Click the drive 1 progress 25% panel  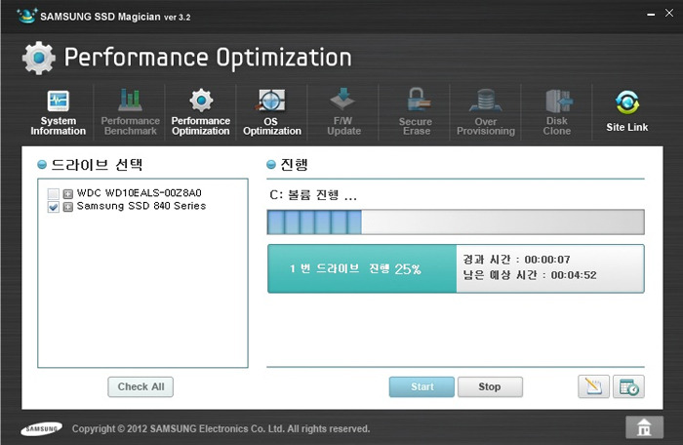[x=362, y=268]
